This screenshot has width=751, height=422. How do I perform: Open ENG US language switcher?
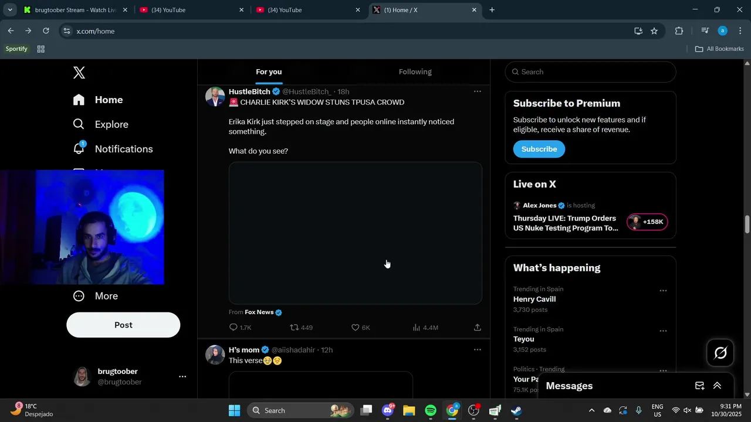point(658,410)
